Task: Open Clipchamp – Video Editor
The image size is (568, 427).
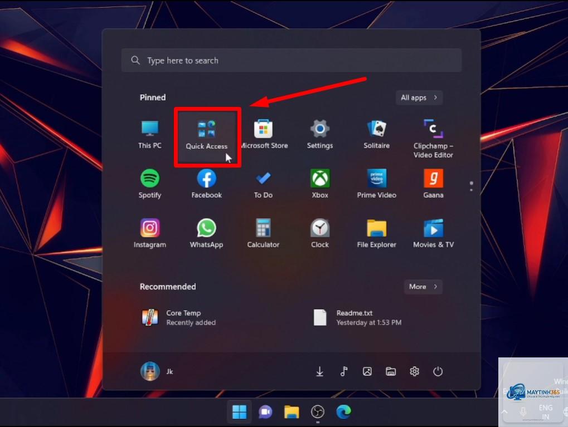Action: pos(433,139)
